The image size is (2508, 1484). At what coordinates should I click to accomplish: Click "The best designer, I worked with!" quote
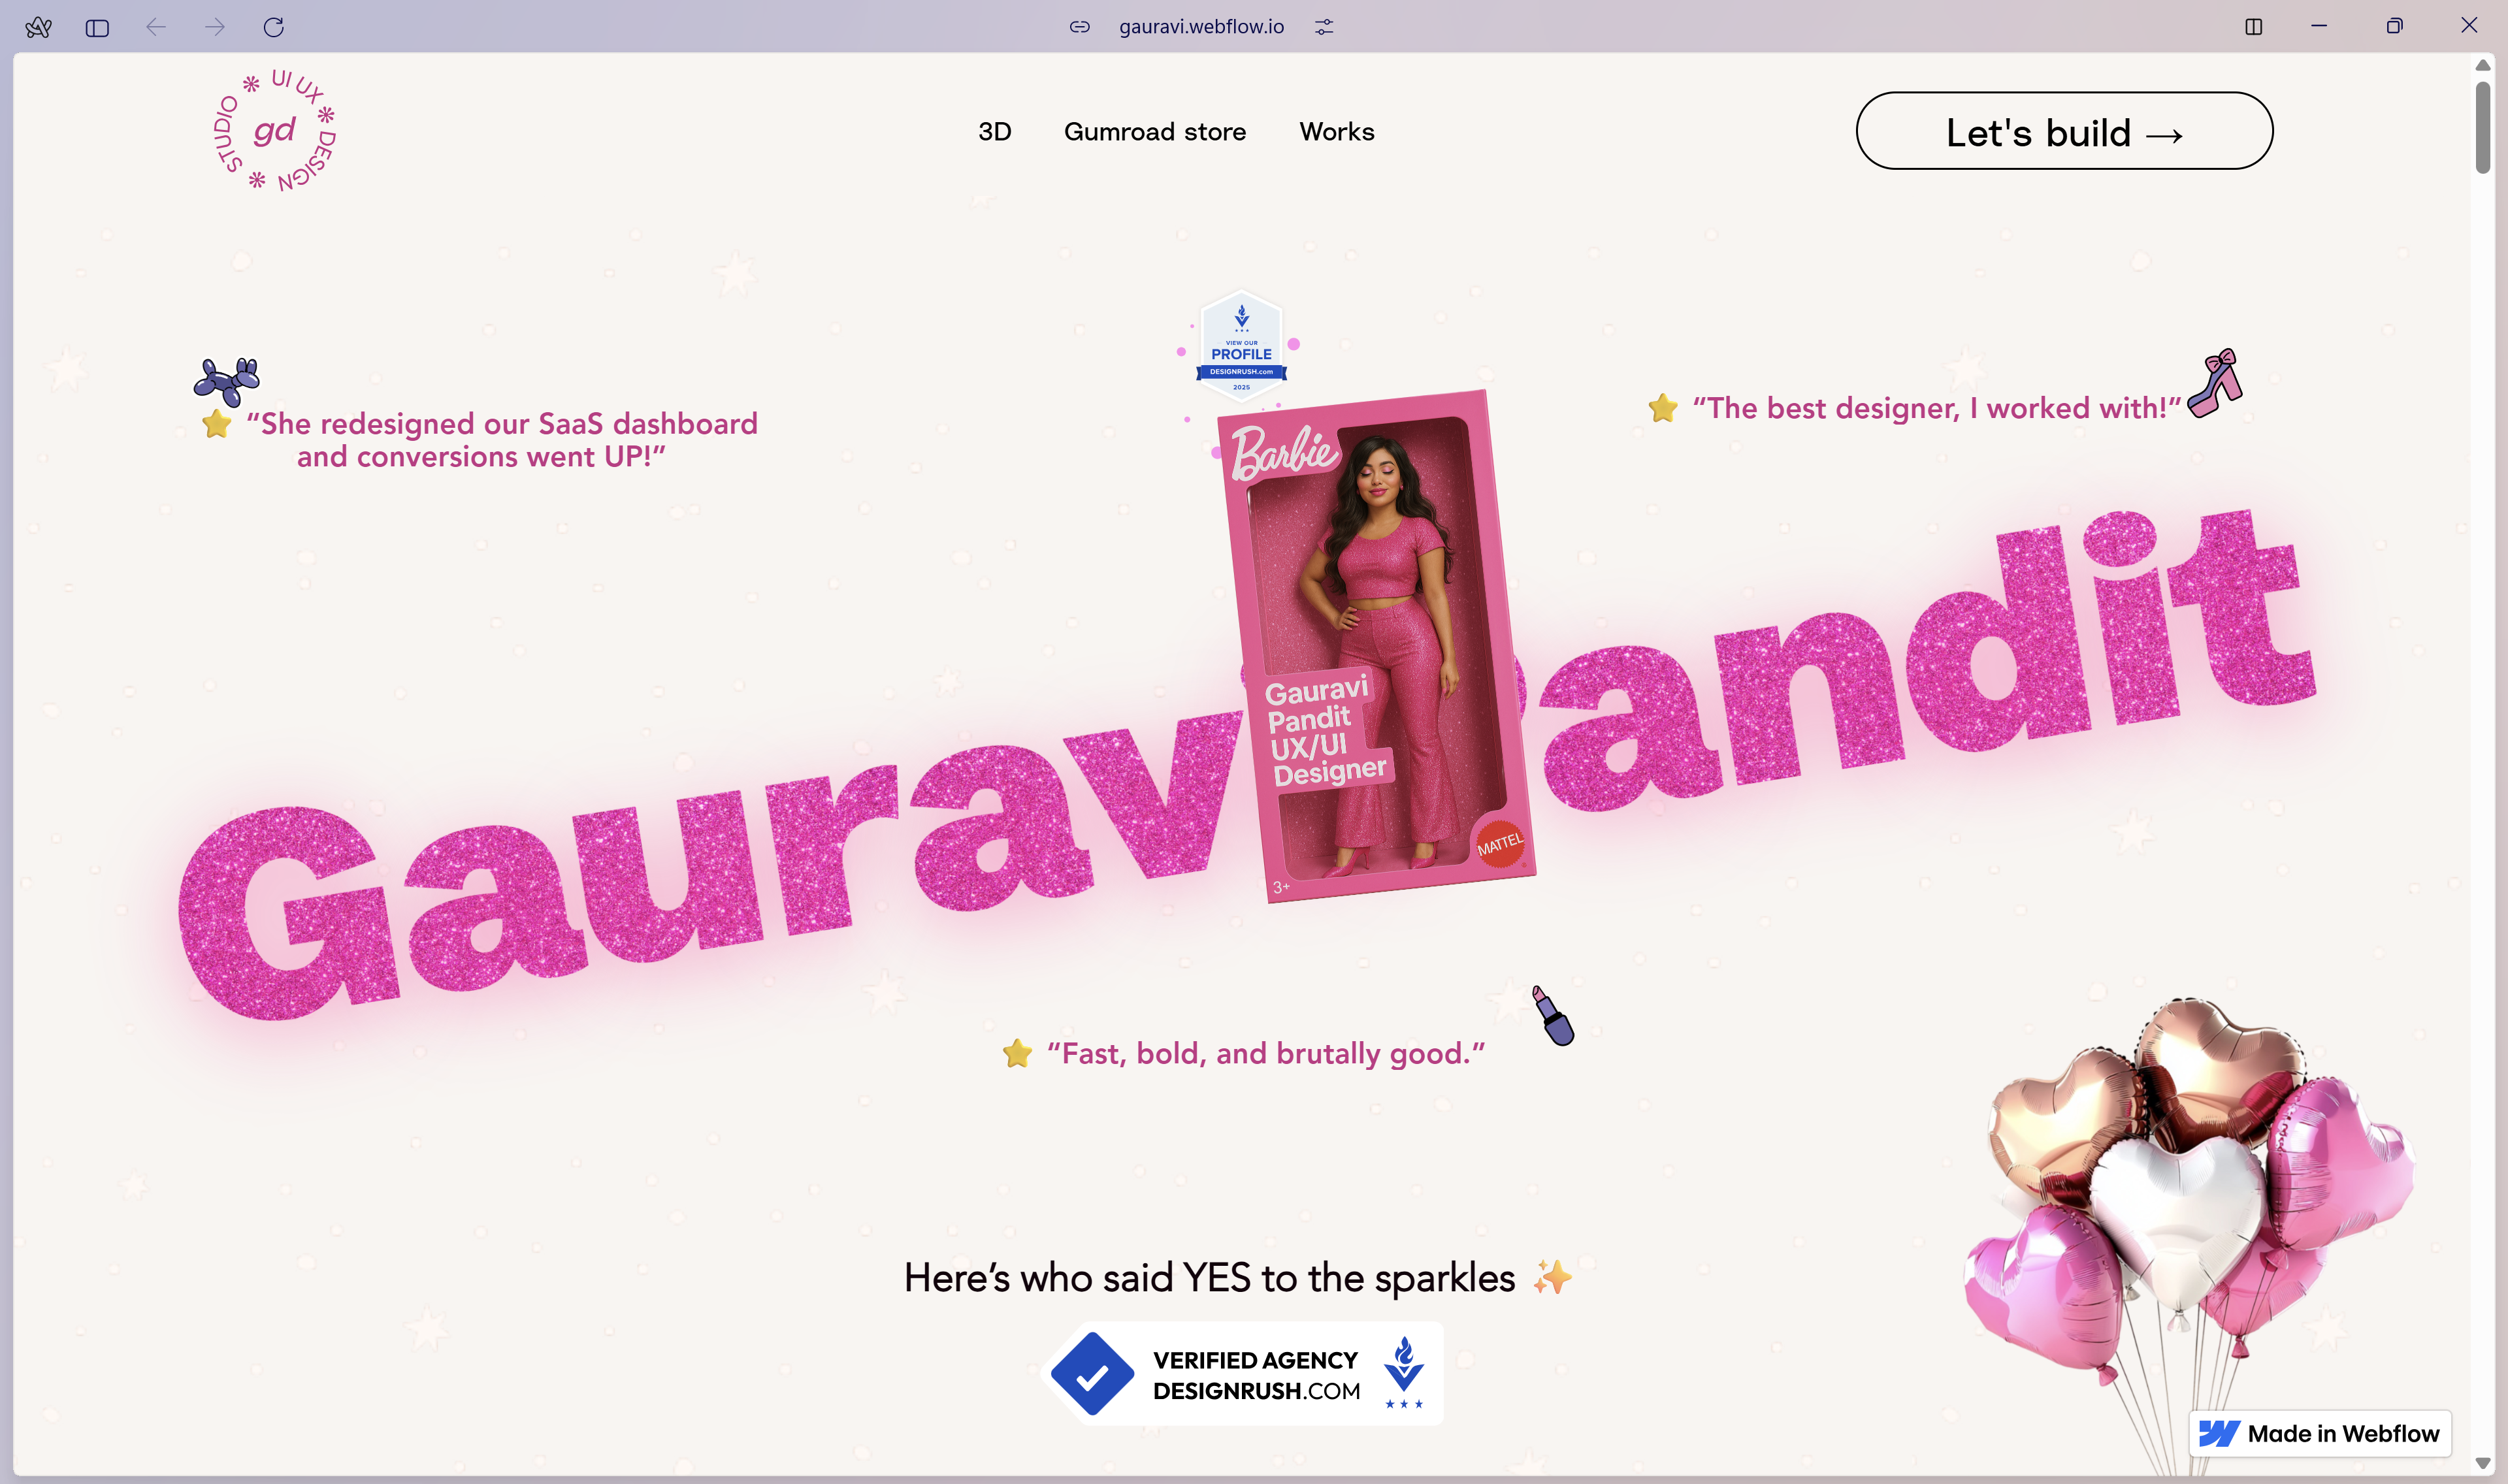click(x=1936, y=408)
